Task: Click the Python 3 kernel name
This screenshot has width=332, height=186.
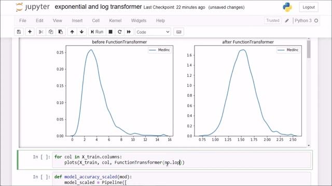Action: [x=303, y=21]
